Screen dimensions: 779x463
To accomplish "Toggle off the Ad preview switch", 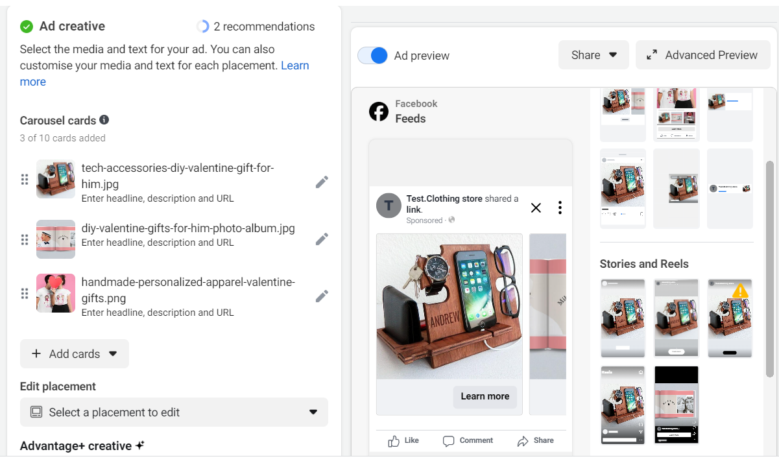I will (x=372, y=56).
